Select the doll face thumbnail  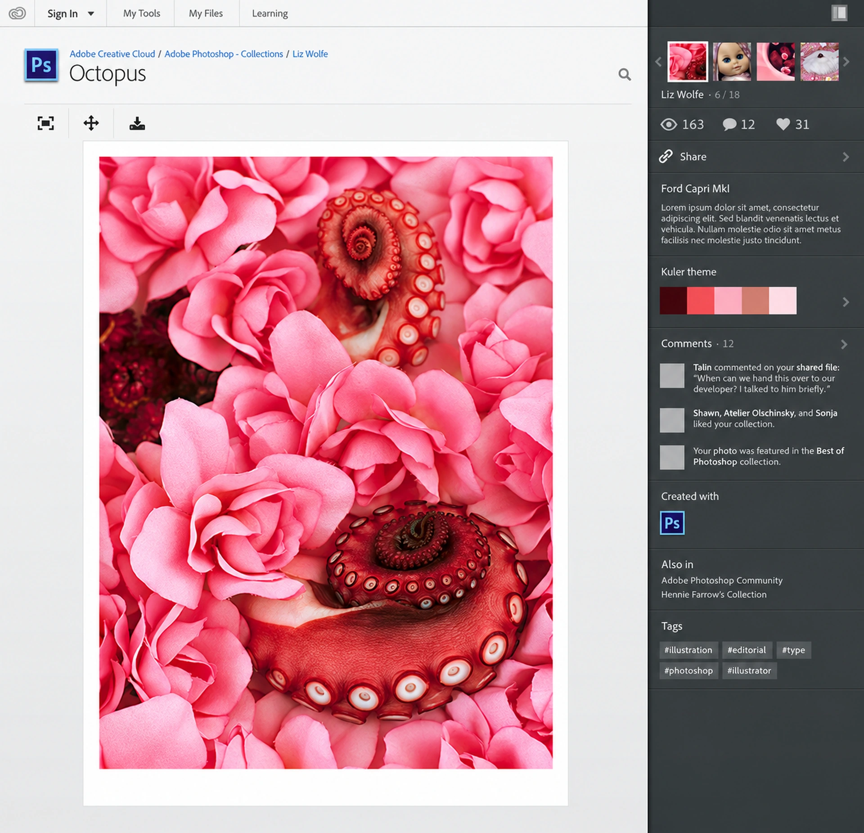732,62
